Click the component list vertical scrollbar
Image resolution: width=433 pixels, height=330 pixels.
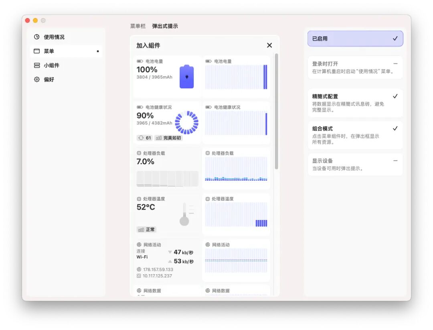(x=276, y=111)
